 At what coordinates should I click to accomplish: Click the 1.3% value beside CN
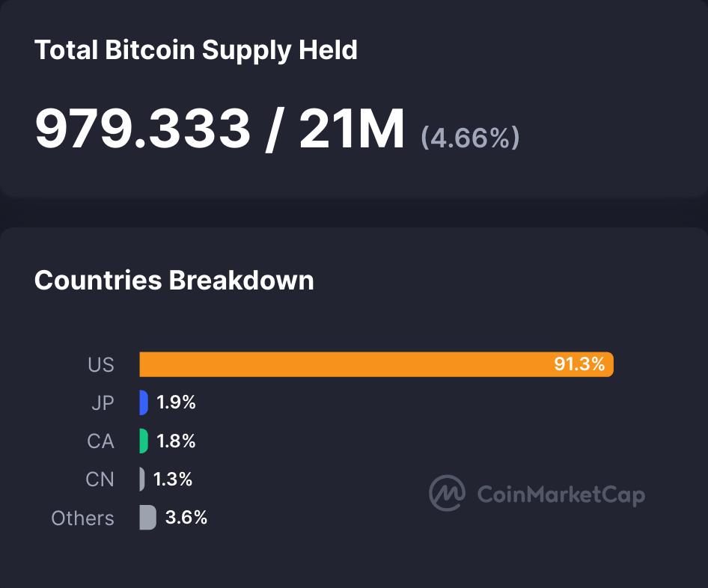pyautogui.click(x=173, y=480)
